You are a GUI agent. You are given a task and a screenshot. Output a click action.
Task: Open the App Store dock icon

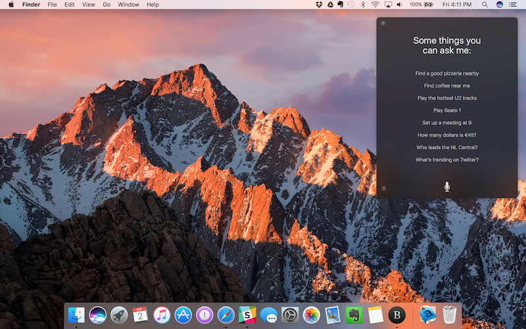183,315
